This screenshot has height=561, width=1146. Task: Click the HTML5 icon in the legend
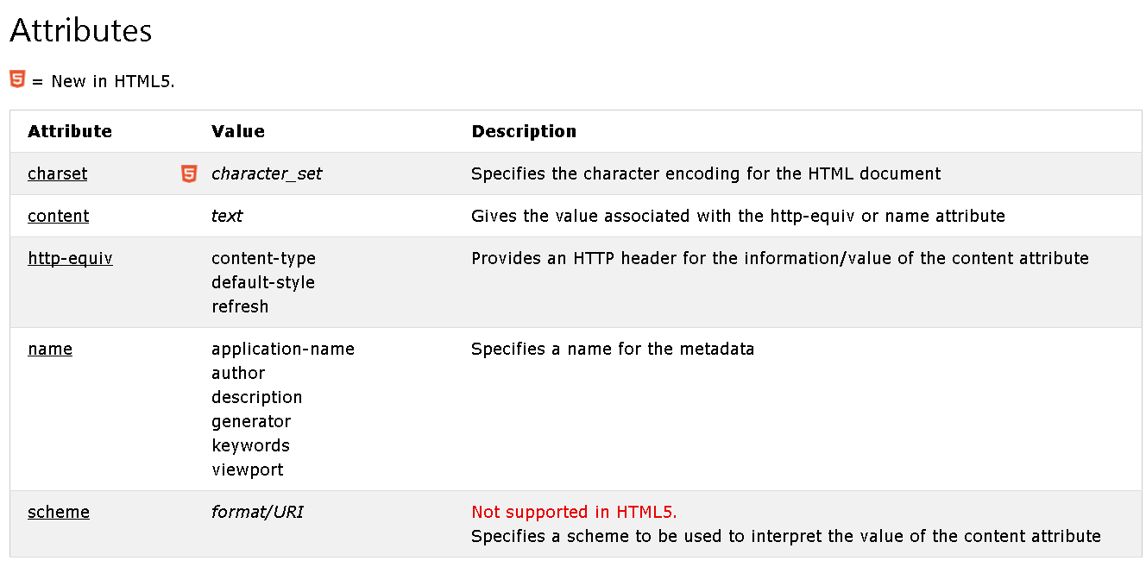coord(17,79)
